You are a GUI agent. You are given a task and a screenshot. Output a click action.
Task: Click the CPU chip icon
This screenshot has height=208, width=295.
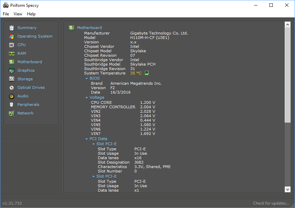coord(12,45)
